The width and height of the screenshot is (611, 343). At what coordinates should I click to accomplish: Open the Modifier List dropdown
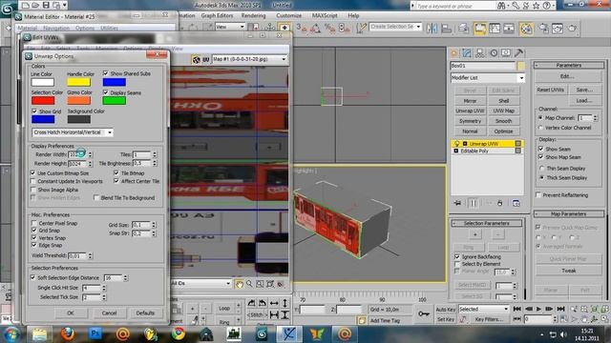[488, 78]
